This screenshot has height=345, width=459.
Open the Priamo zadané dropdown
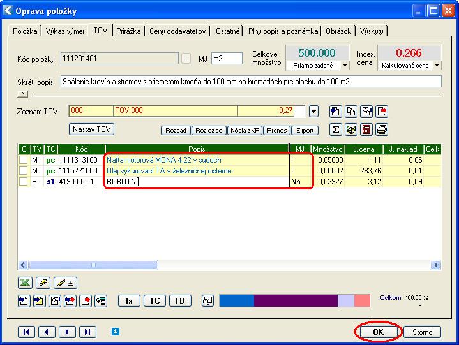(345, 65)
